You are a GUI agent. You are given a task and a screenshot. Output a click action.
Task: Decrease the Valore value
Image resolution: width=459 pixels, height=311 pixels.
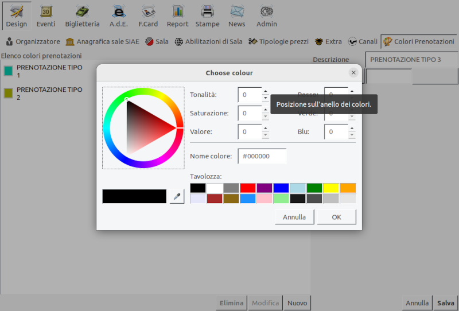(266, 135)
